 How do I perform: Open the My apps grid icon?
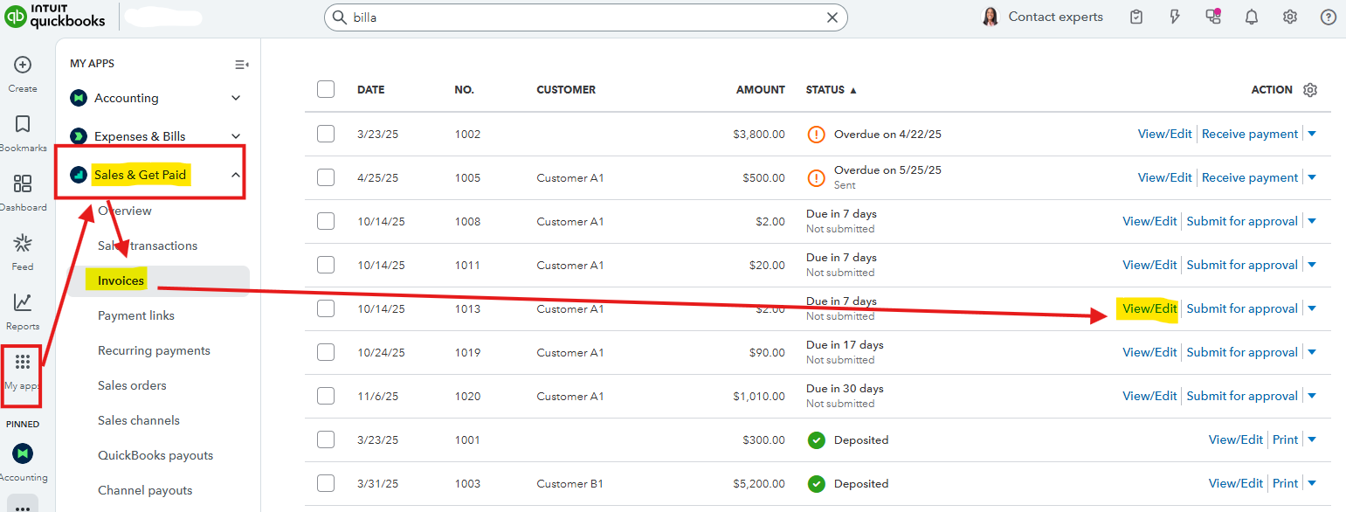[23, 363]
